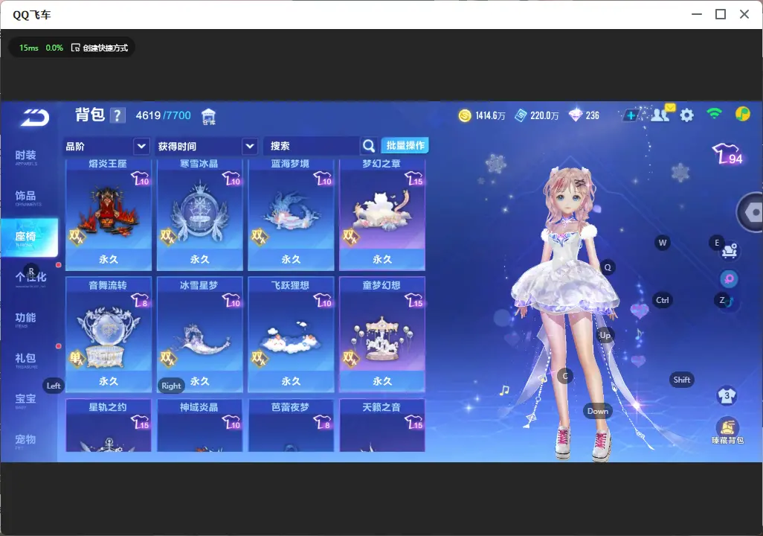Select the 熔炎王座 throne item
This screenshot has width=763, height=536.
coord(109,214)
